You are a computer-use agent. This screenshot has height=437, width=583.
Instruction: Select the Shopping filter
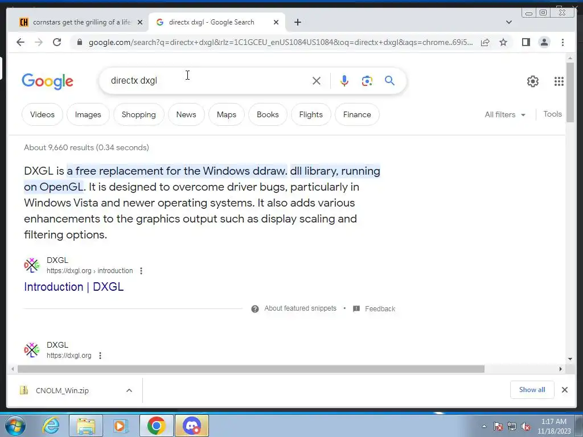click(x=139, y=114)
